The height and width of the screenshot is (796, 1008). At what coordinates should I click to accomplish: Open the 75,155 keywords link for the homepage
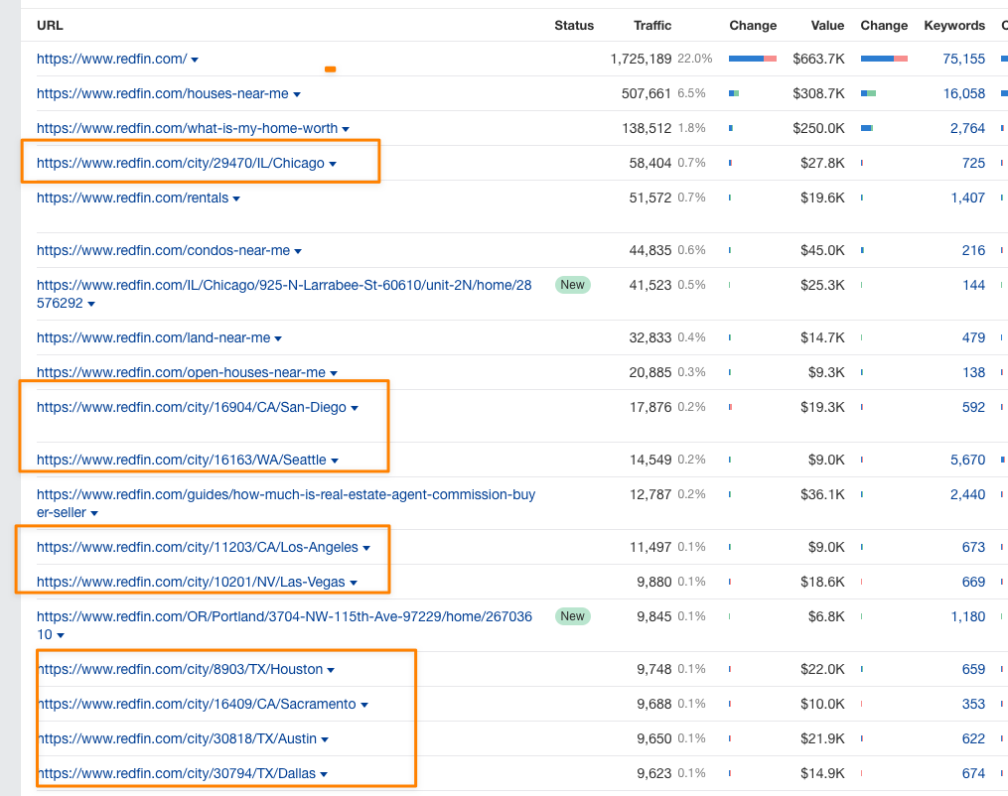tap(963, 59)
